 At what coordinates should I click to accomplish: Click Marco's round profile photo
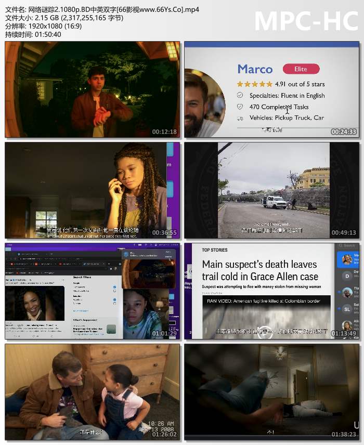pos(203,103)
